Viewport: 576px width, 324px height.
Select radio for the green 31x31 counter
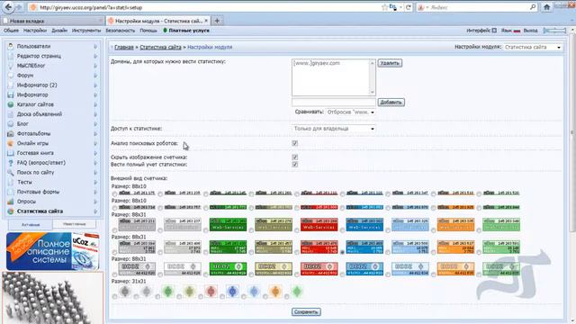[x=158, y=296]
